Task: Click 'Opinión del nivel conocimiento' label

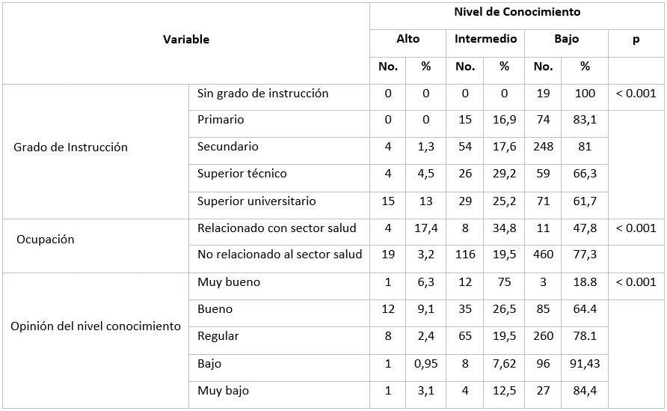Action: (x=96, y=326)
